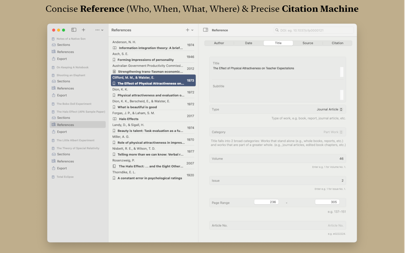The height and width of the screenshot is (253, 405).
Task: Click book icon beside Halo Effects
Action: coord(115,119)
